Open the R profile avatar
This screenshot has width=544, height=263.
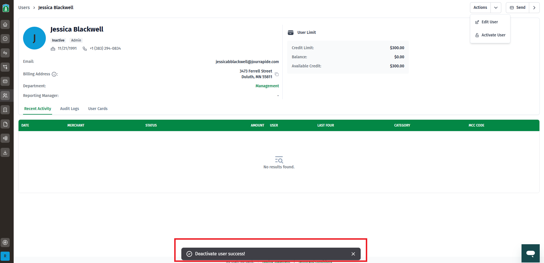click(5, 256)
